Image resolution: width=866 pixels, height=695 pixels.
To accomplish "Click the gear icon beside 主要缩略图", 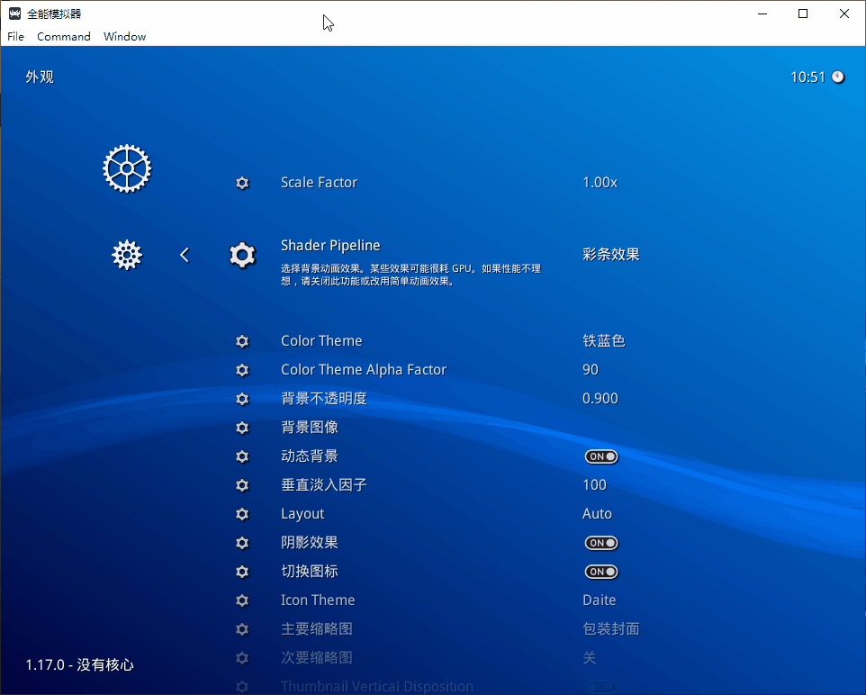I will click(x=242, y=628).
